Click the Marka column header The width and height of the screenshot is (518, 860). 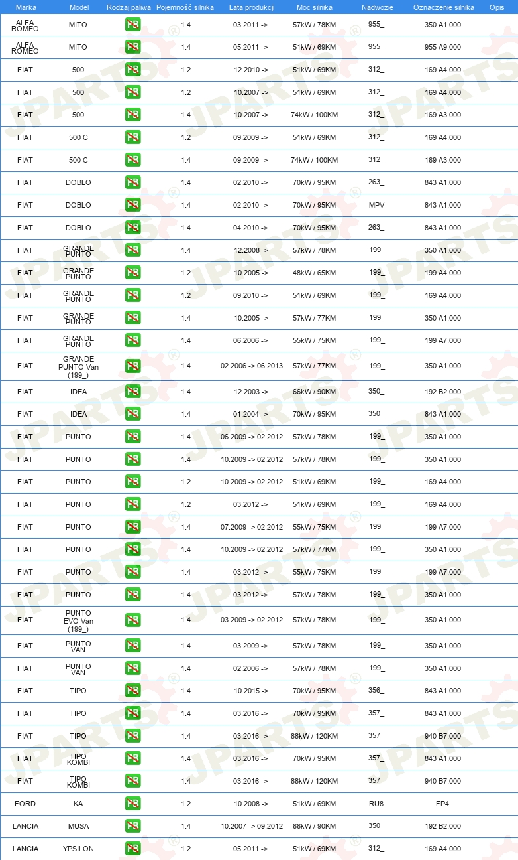click(x=26, y=7)
